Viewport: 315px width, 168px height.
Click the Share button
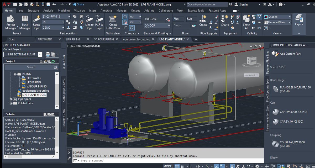(x=78, y=4)
